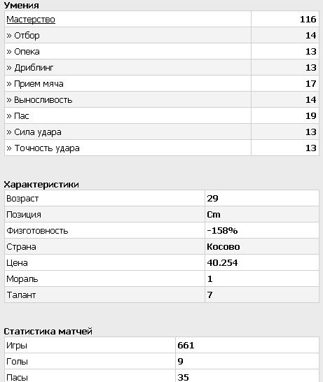The width and height of the screenshot is (323, 382).
Task: Select the Опека skill row
Action: coord(162,51)
